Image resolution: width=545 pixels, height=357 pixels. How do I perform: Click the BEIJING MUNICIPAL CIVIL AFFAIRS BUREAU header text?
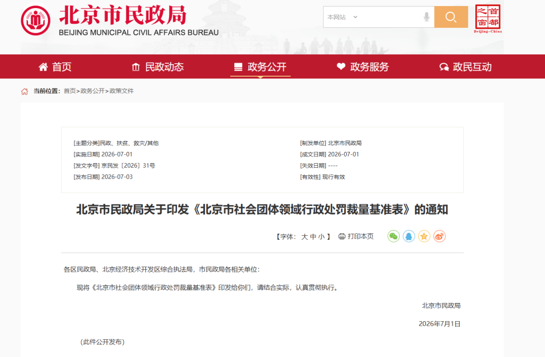[139, 33]
